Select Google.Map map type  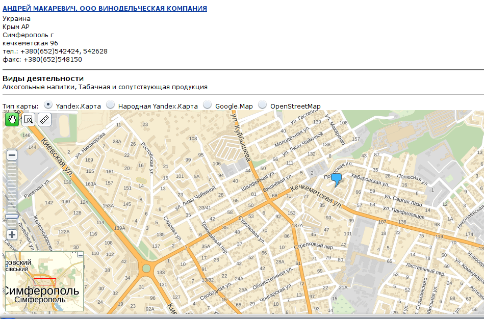(208, 105)
